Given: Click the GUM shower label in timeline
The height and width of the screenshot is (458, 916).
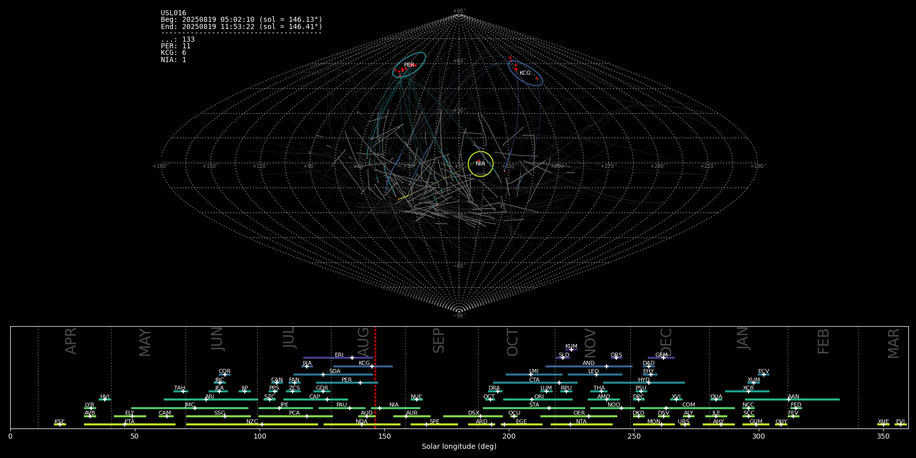Looking at the screenshot, I should click(756, 422).
